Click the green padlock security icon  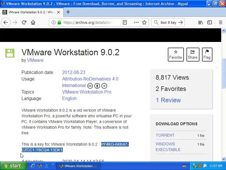point(59,22)
